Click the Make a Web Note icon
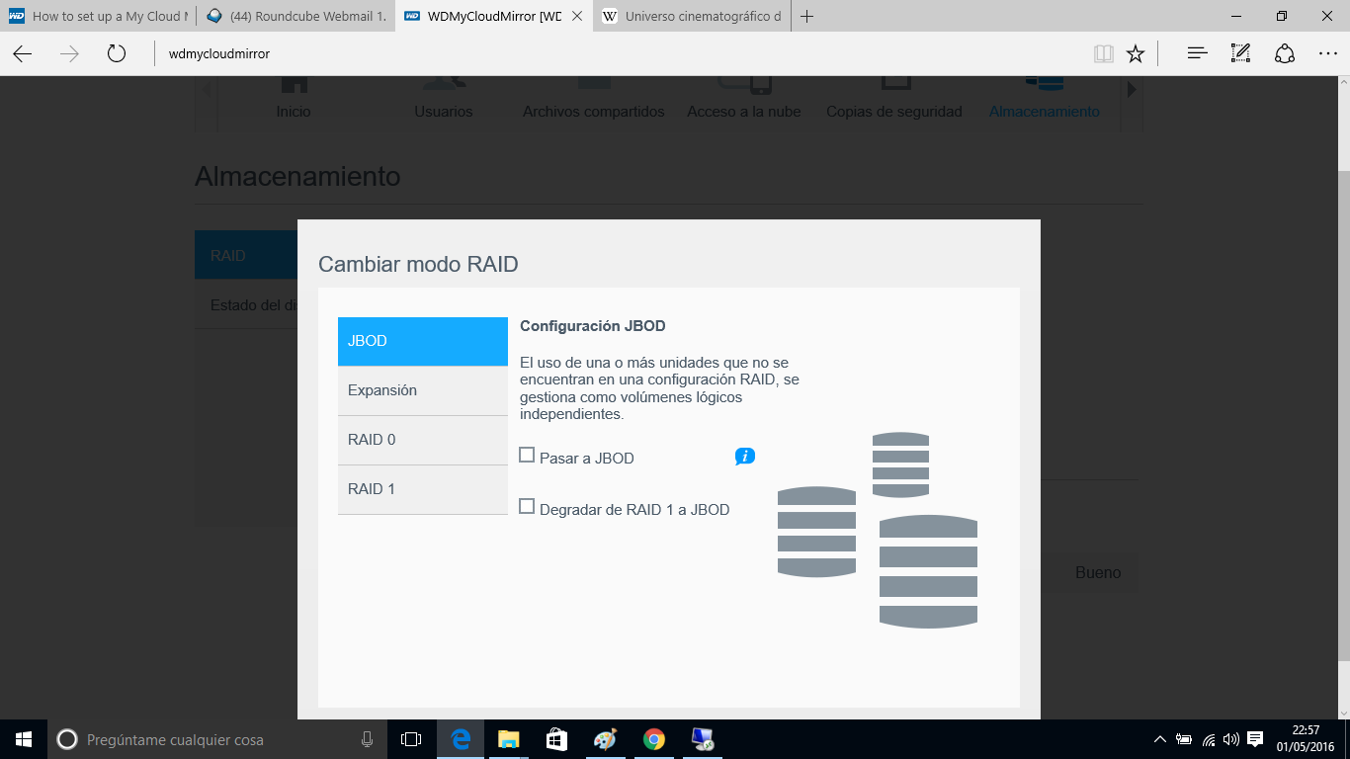 pyautogui.click(x=1240, y=53)
